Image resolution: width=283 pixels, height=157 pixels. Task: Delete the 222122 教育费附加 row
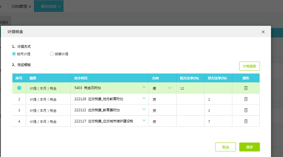pyautogui.click(x=246, y=110)
